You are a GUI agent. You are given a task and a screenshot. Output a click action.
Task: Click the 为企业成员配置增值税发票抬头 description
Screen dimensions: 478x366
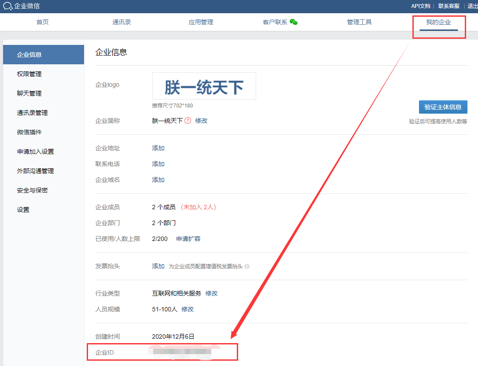click(x=206, y=266)
